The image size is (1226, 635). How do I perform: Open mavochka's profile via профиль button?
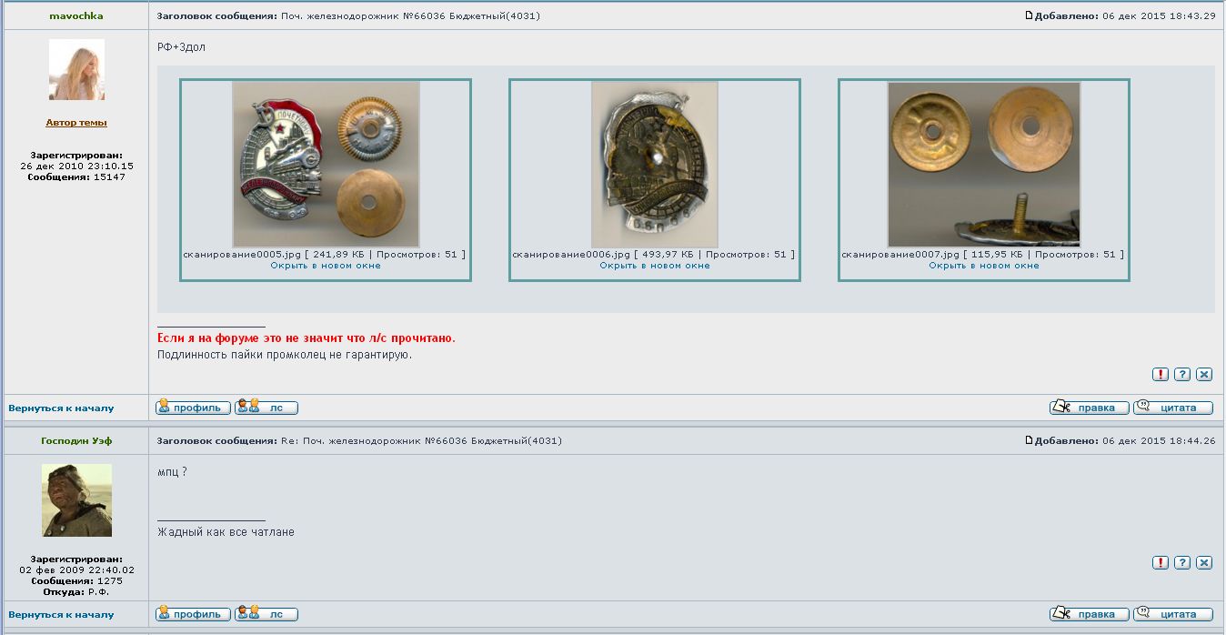pos(193,408)
